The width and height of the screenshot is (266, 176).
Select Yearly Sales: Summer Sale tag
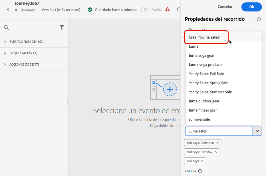click(223, 92)
